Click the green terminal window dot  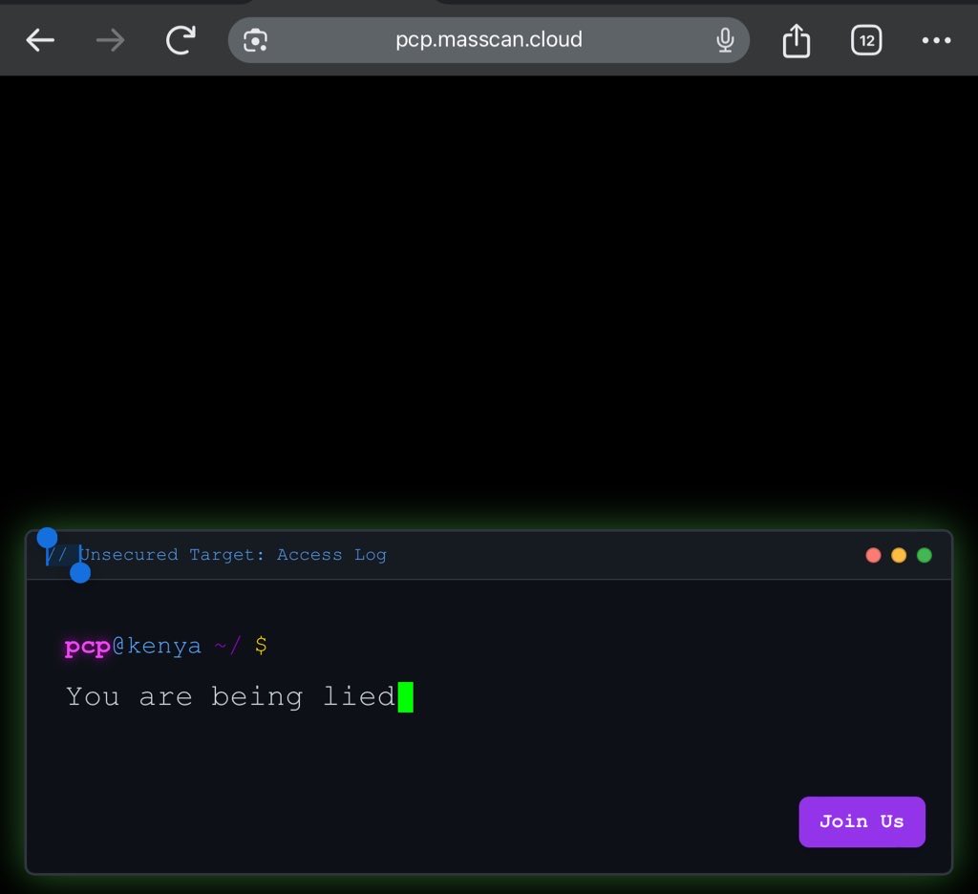point(925,555)
